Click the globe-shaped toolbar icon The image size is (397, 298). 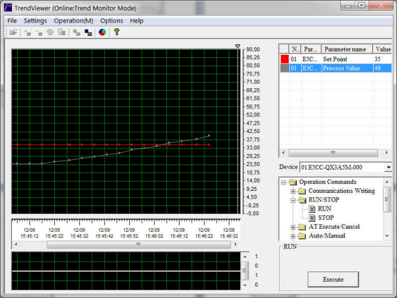click(x=50, y=32)
